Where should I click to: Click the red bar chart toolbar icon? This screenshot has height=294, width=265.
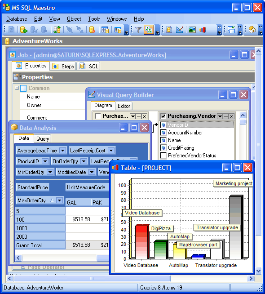[203, 30]
